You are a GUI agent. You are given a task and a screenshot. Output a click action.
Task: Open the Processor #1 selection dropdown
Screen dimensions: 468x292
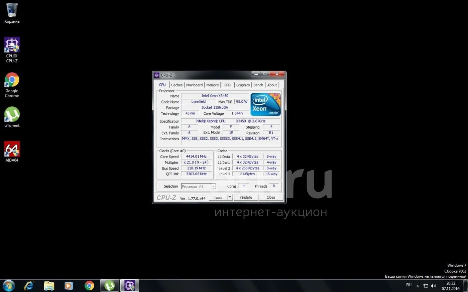click(199, 187)
